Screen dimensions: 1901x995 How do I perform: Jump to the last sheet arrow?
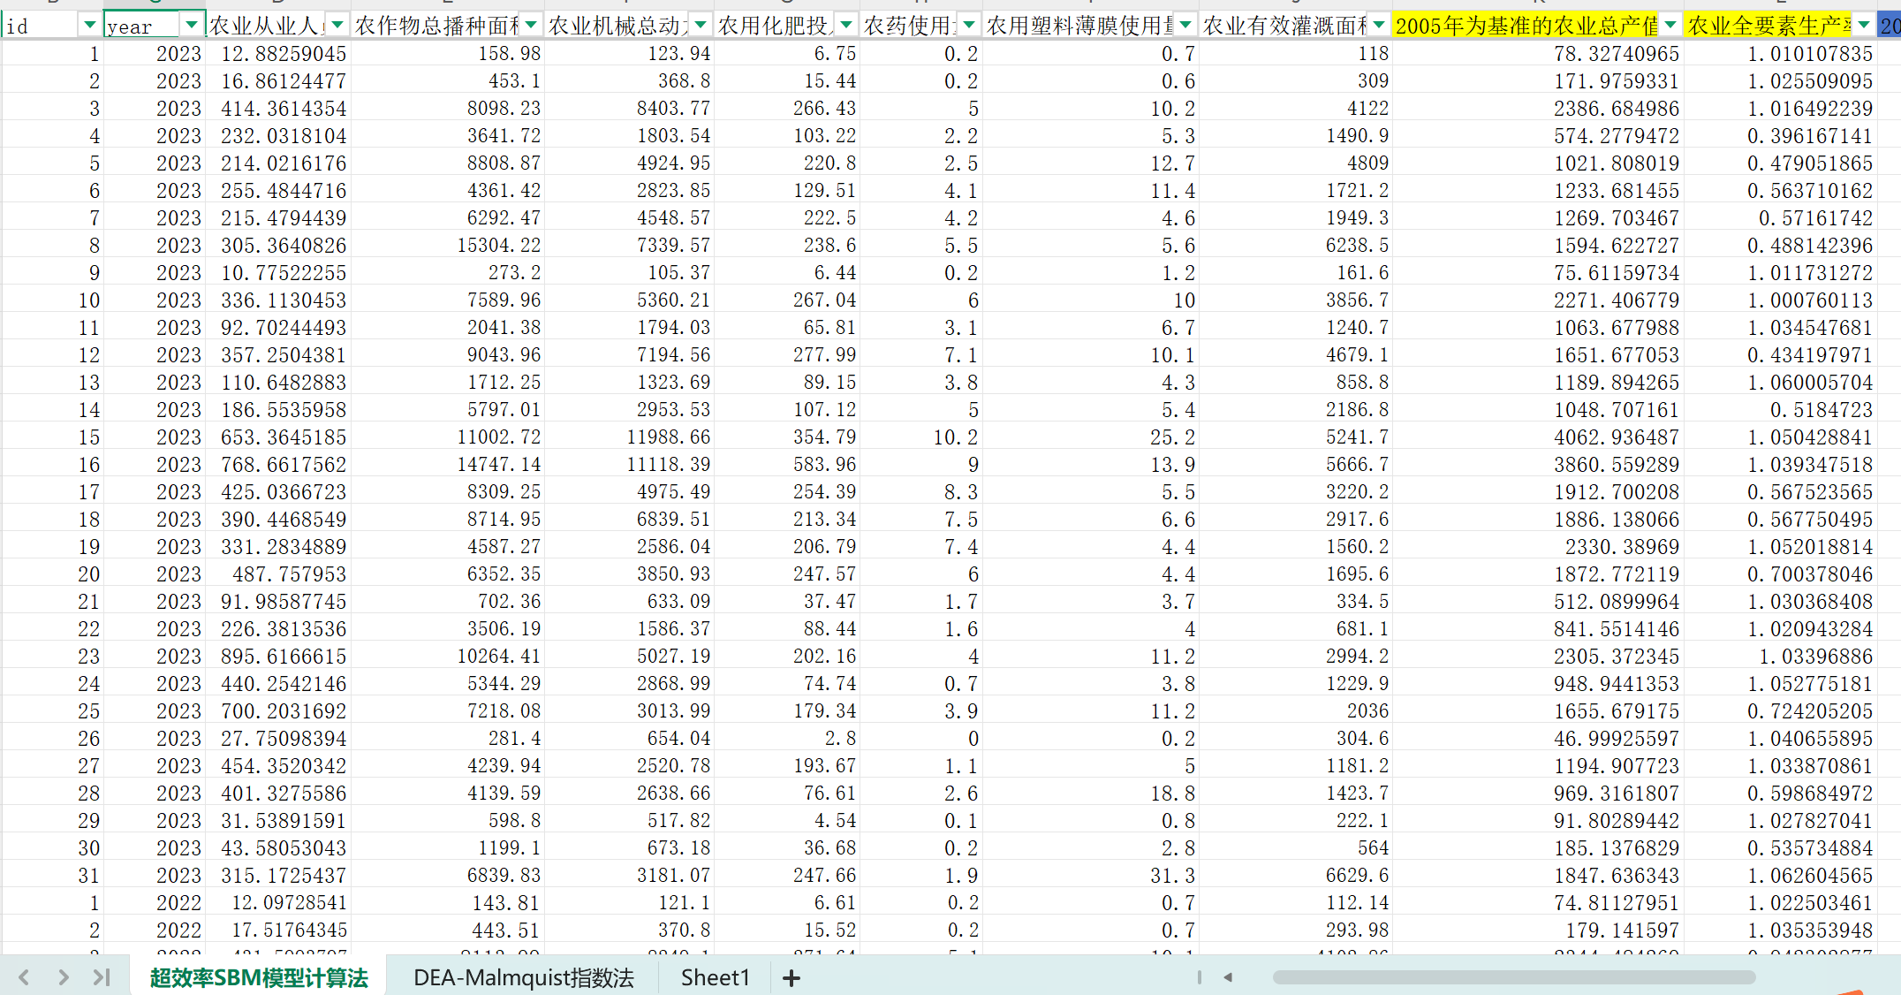(102, 977)
